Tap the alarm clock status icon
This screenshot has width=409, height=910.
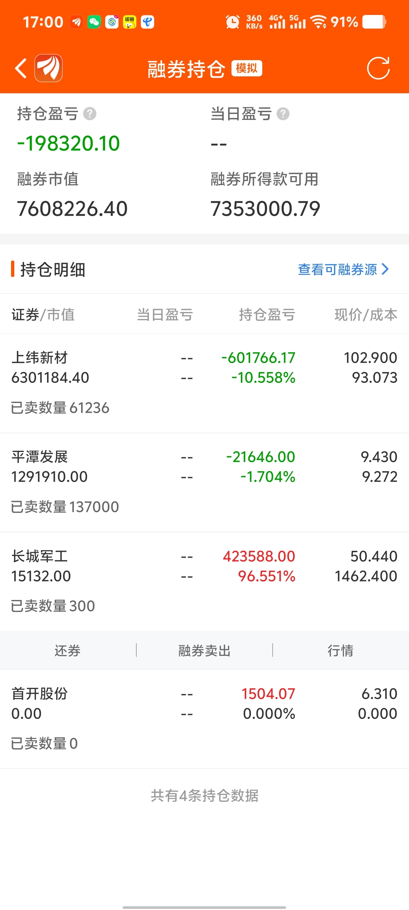232,22
